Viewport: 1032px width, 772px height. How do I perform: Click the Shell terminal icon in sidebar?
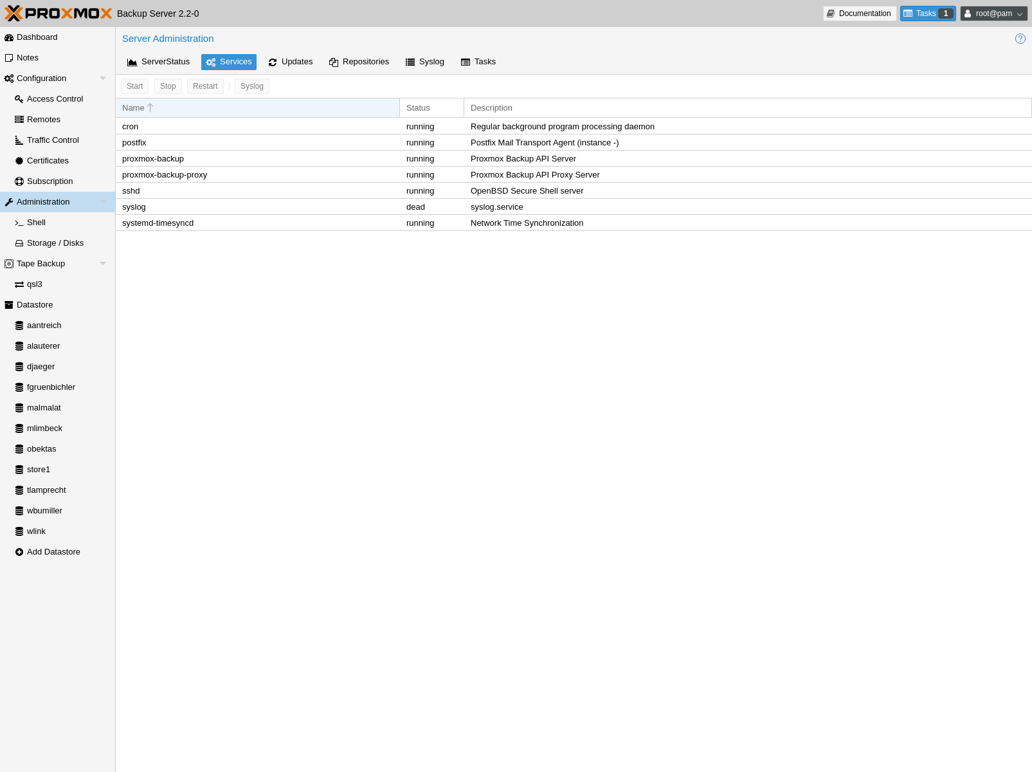pyautogui.click(x=19, y=223)
